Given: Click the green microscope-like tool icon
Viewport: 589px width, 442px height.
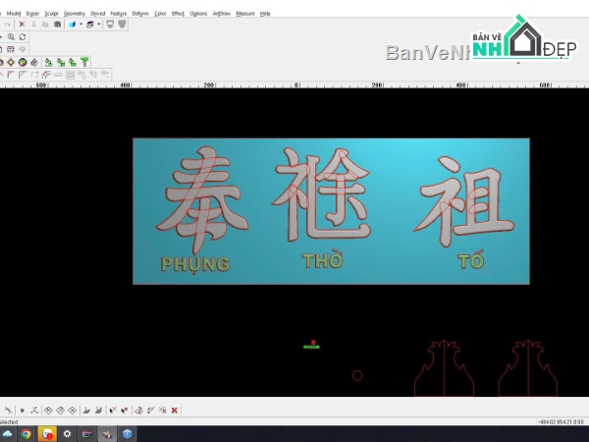Looking at the screenshot, I should (x=48, y=62).
